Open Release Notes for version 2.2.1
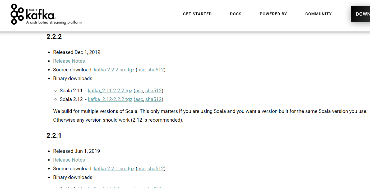The height and width of the screenshot is (188, 370). click(x=69, y=160)
